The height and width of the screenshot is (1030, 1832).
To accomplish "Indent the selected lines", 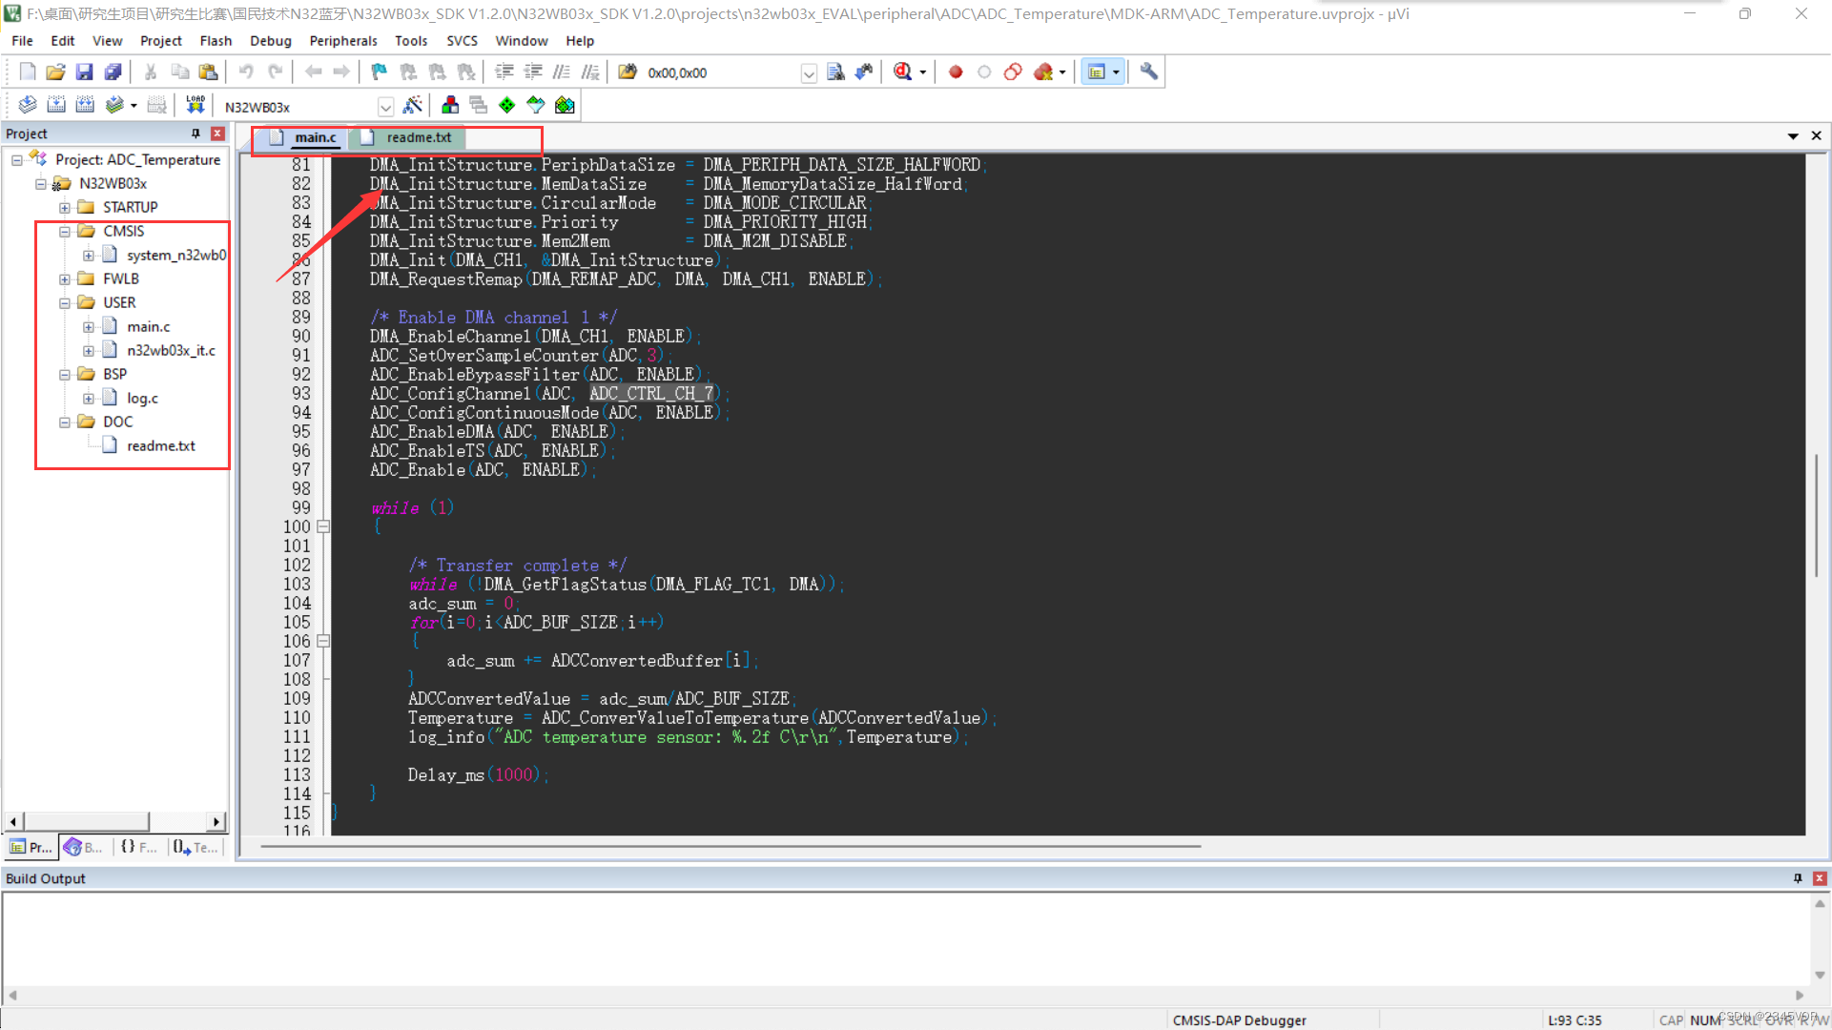I will [504, 72].
